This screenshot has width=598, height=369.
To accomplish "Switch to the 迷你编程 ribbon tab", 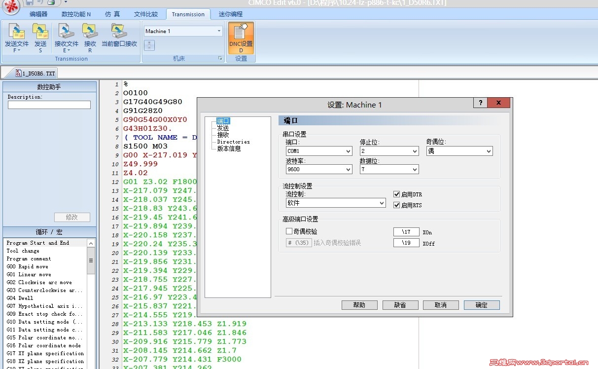I will pos(231,14).
